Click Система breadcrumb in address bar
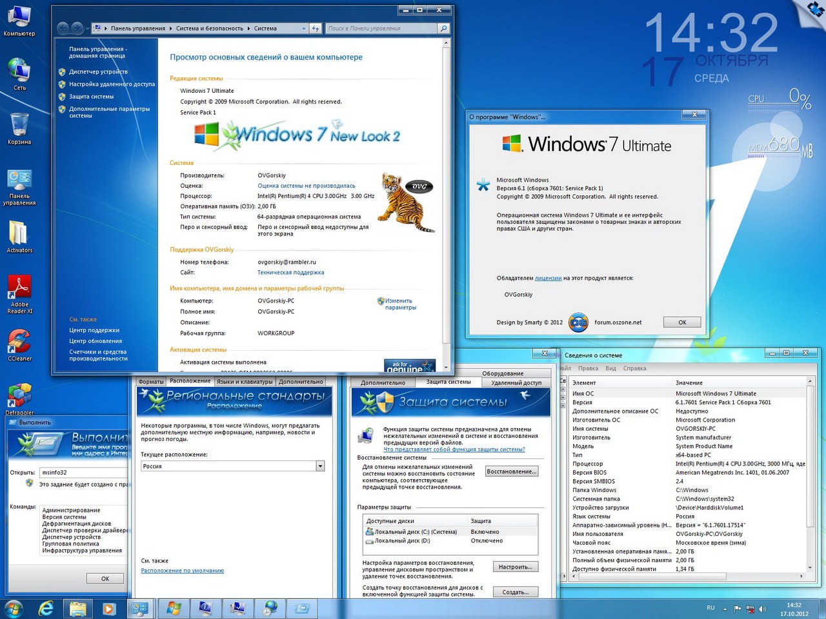 click(265, 28)
